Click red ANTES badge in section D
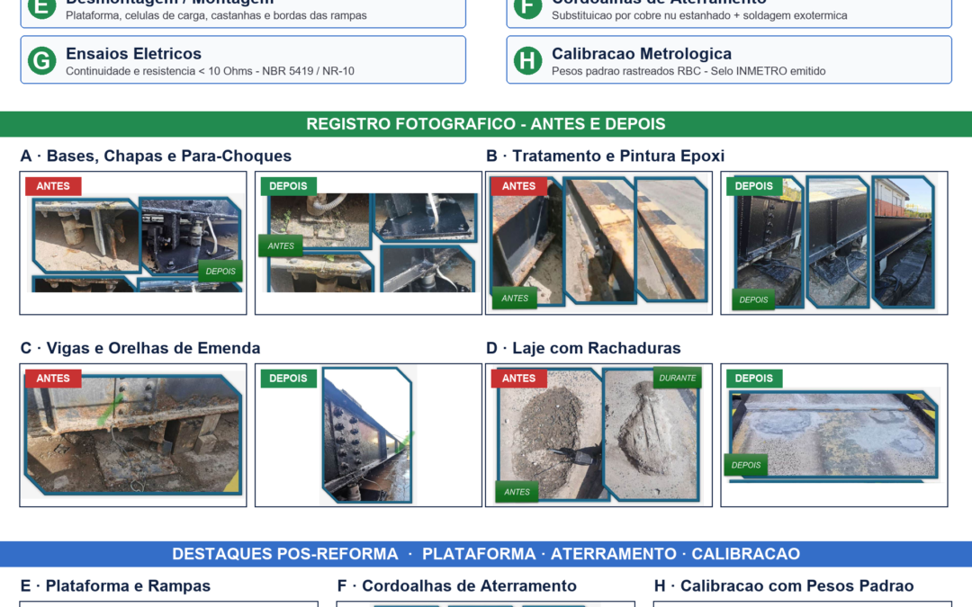The height and width of the screenshot is (607, 972). coord(519,379)
